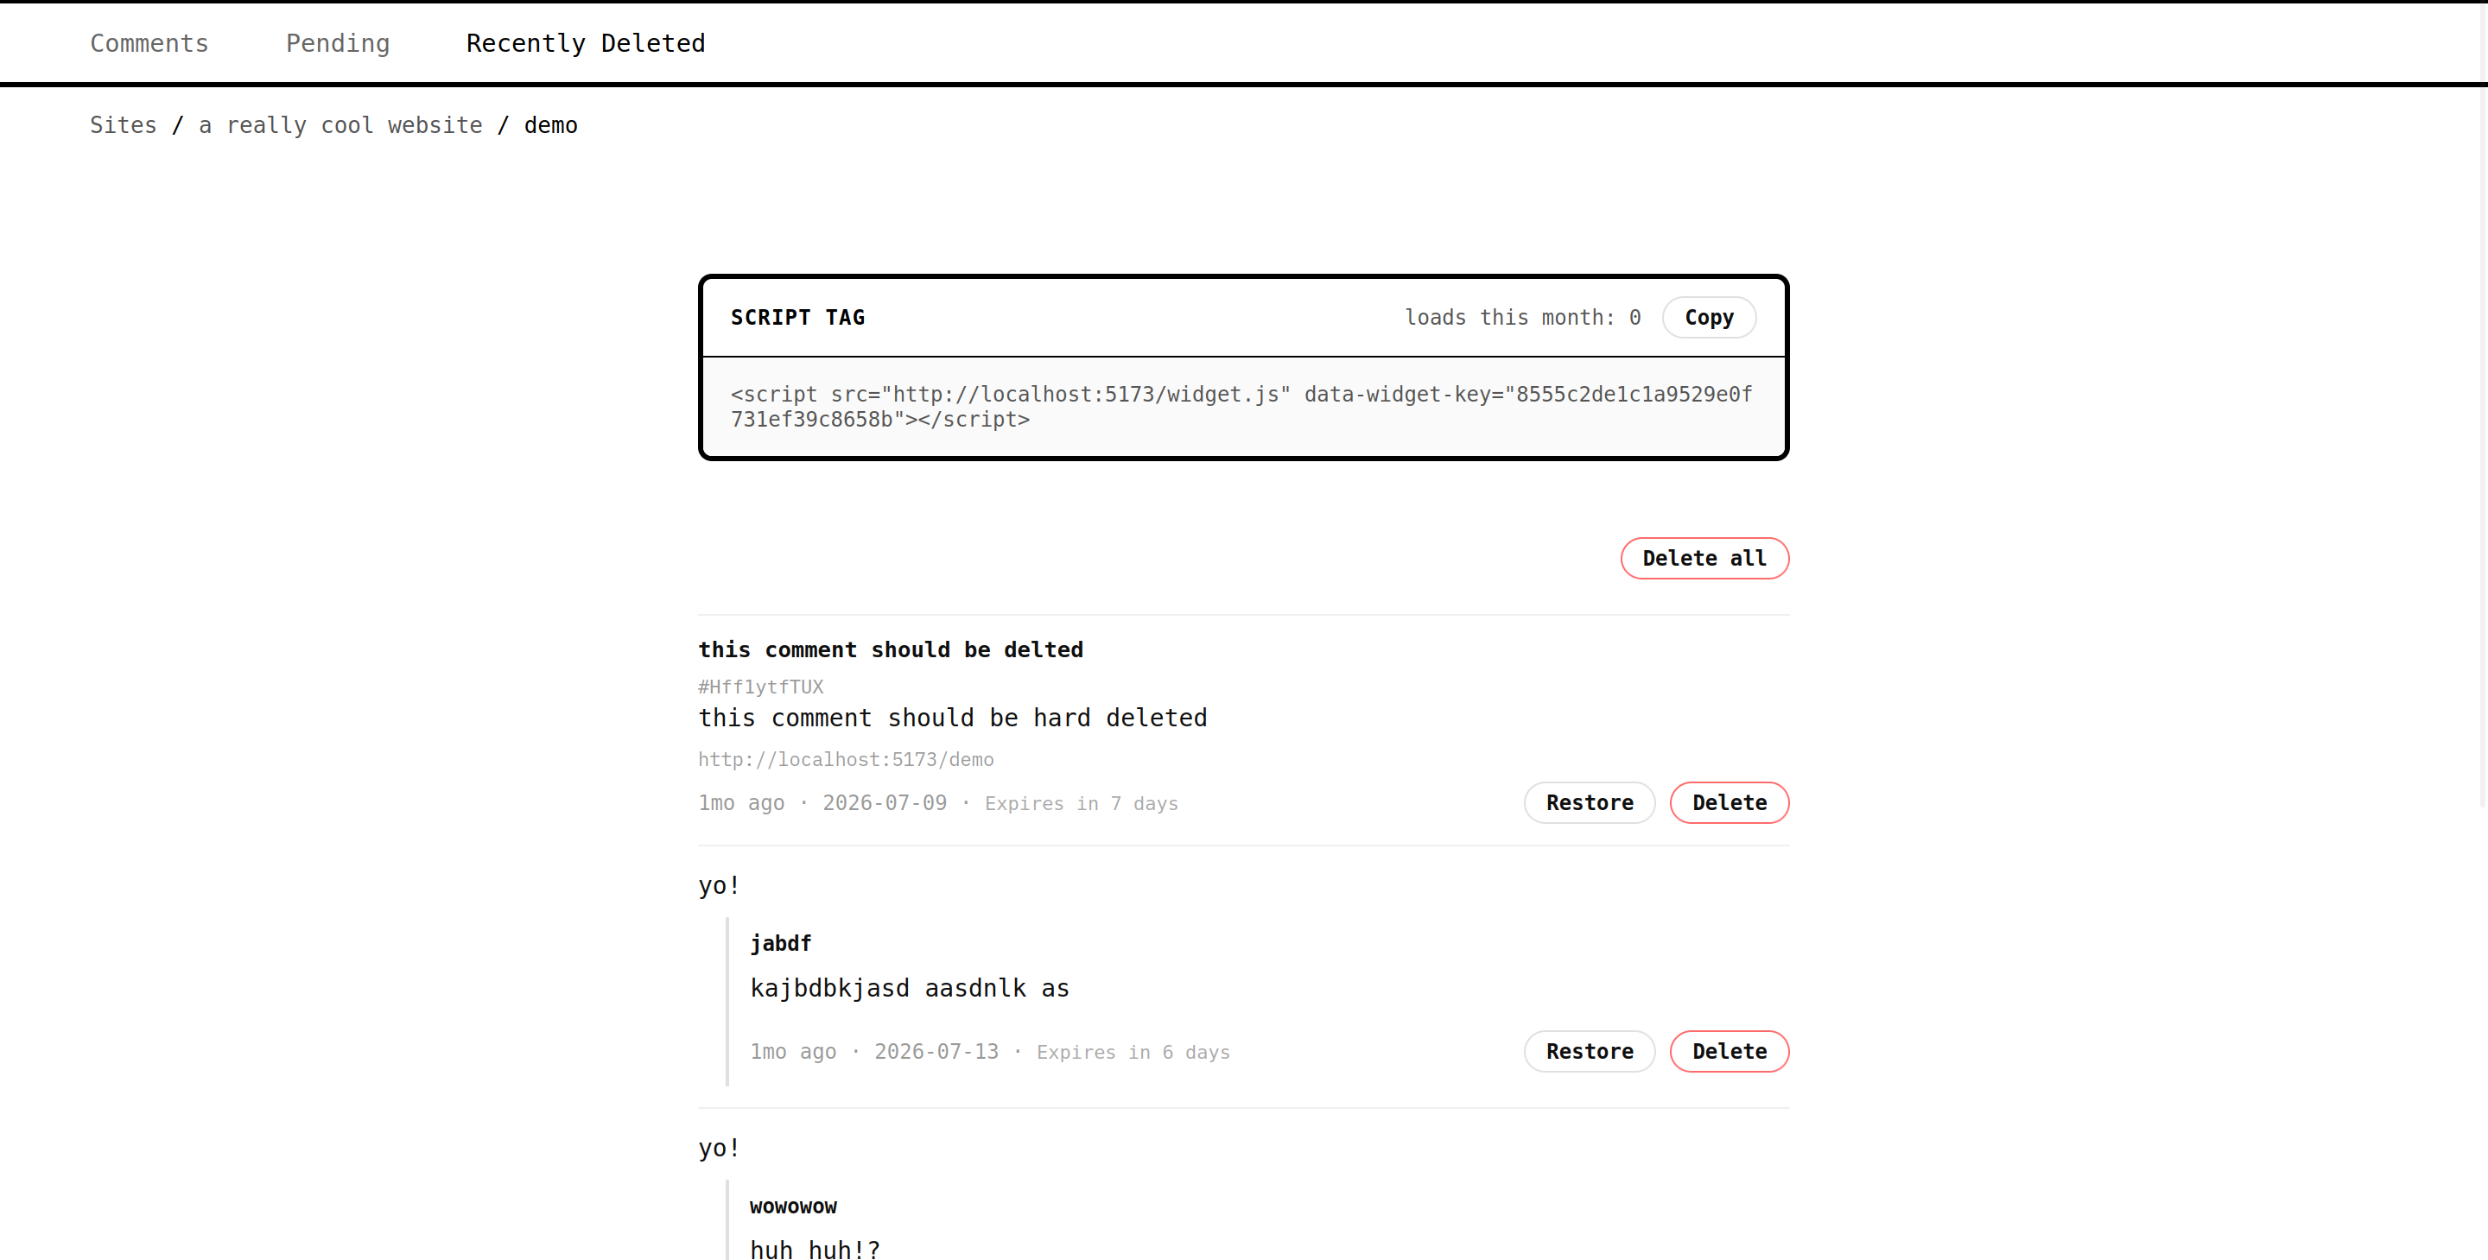Open the localhost:5173/demo URL link
Screen dimensions: 2488x1260
(845, 760)
